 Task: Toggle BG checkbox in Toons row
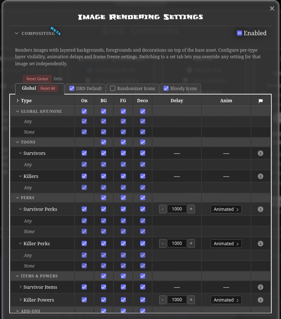coord(104,142)
